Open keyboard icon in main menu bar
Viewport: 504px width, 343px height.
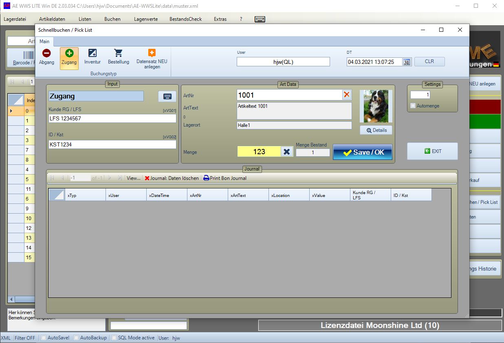[x=260, y=19]
